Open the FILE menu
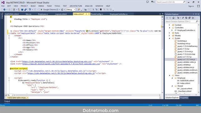The width and height of the screenshot is (201, 113). click(x=3, y=6)
